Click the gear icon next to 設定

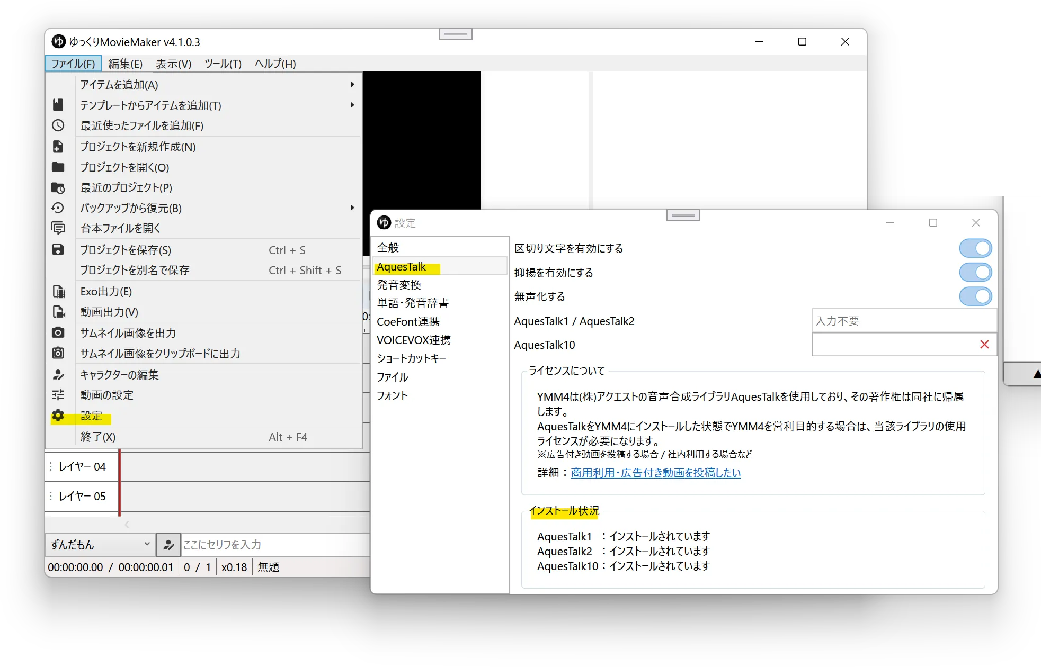tap(58, 416)
